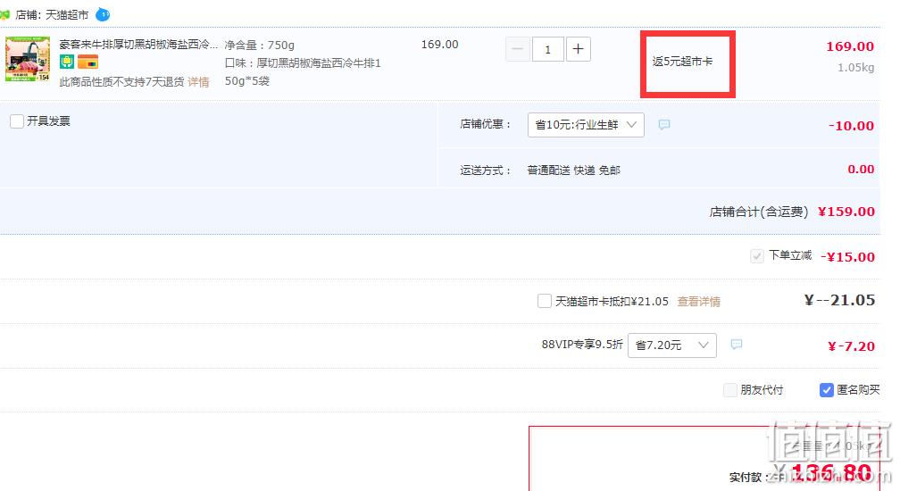Tick the 开具发票 invoice checkbox
Screen dimensions: 900x491
tap(17, 121)
